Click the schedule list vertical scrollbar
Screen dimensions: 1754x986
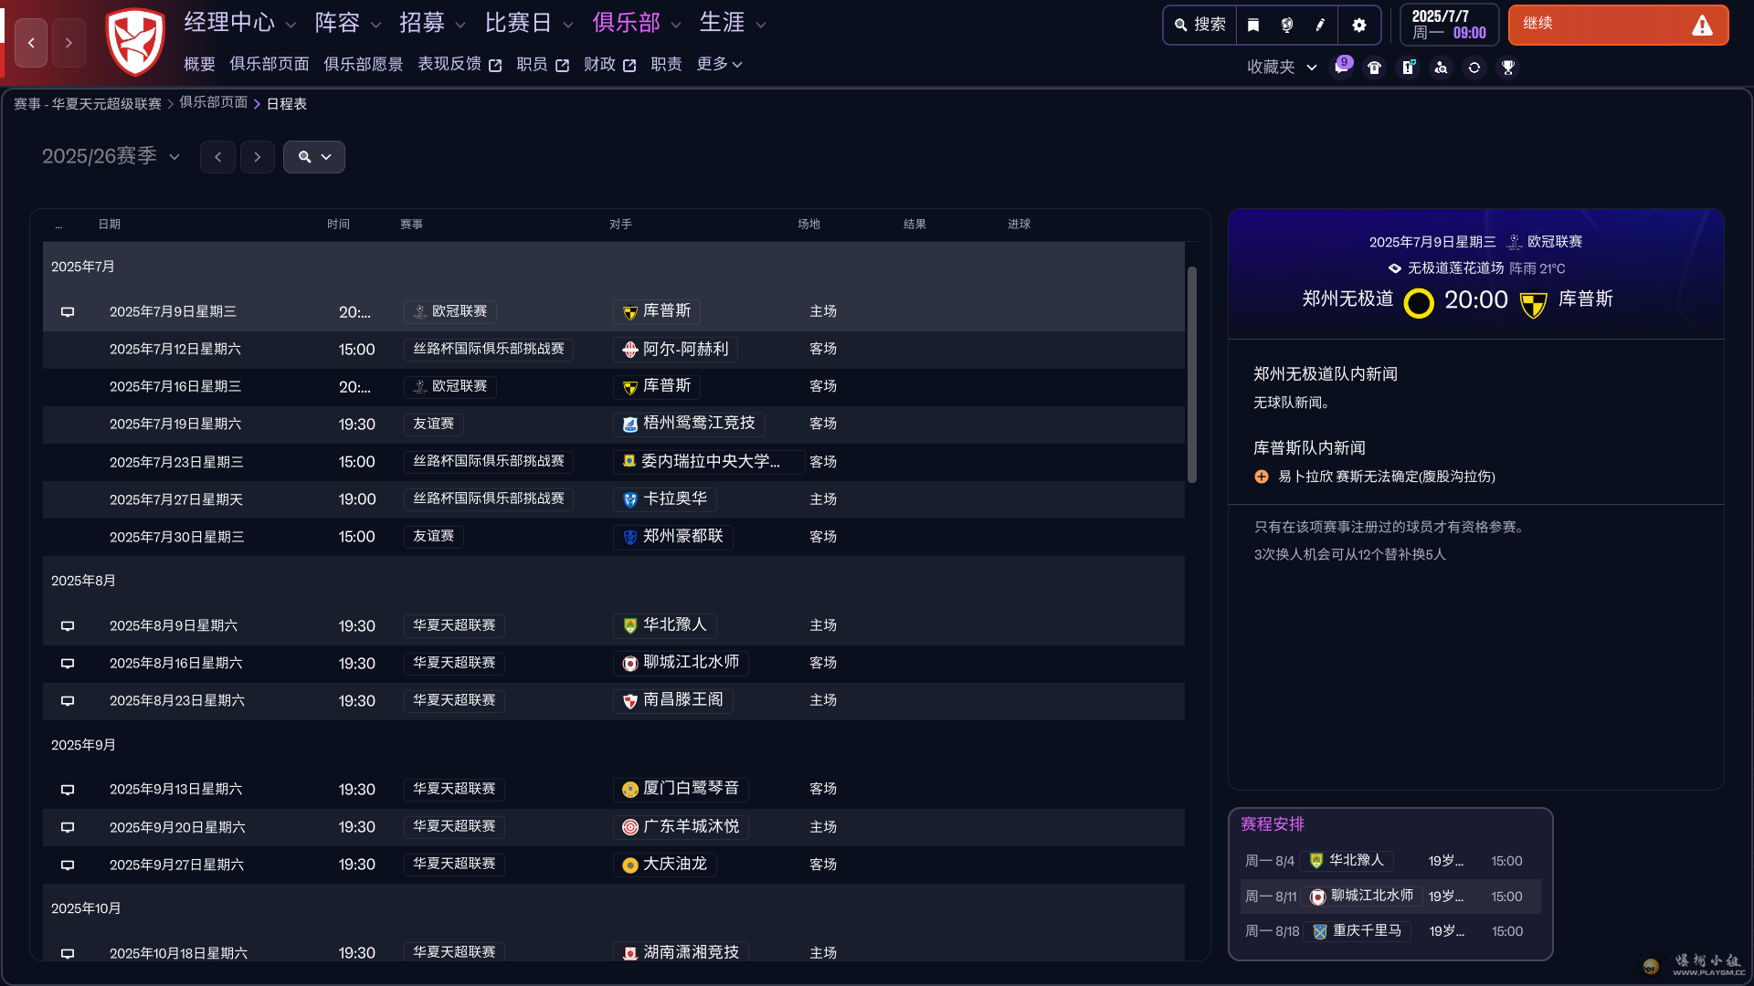pos(1191,374)
